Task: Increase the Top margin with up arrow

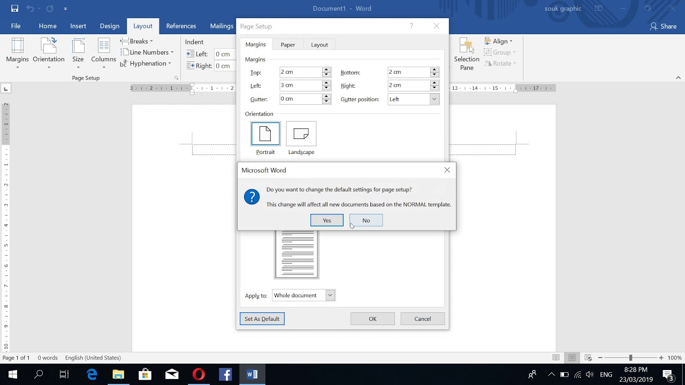Action: (326, 70)
